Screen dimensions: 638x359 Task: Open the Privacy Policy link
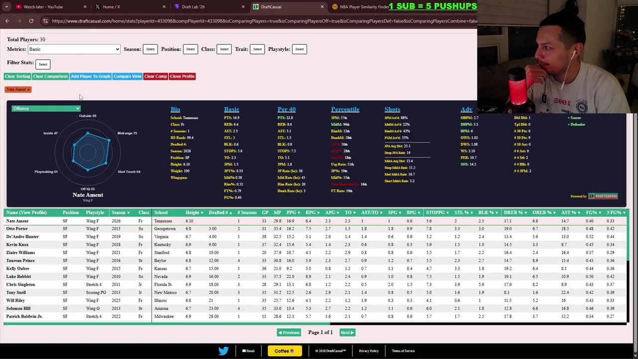pos(369,351)
